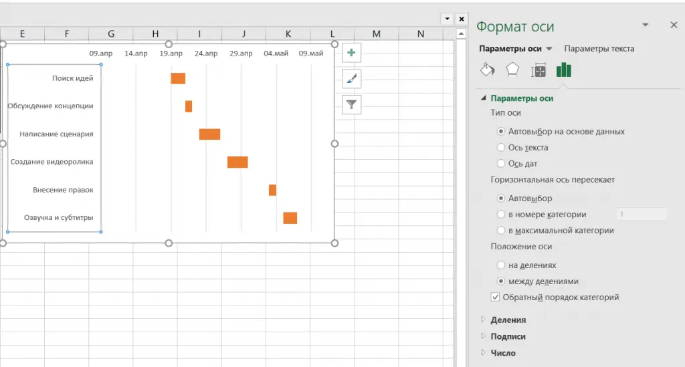Viewport: 685px width, 367px height.
Task: Select column header M
Action: click(376, 34)
